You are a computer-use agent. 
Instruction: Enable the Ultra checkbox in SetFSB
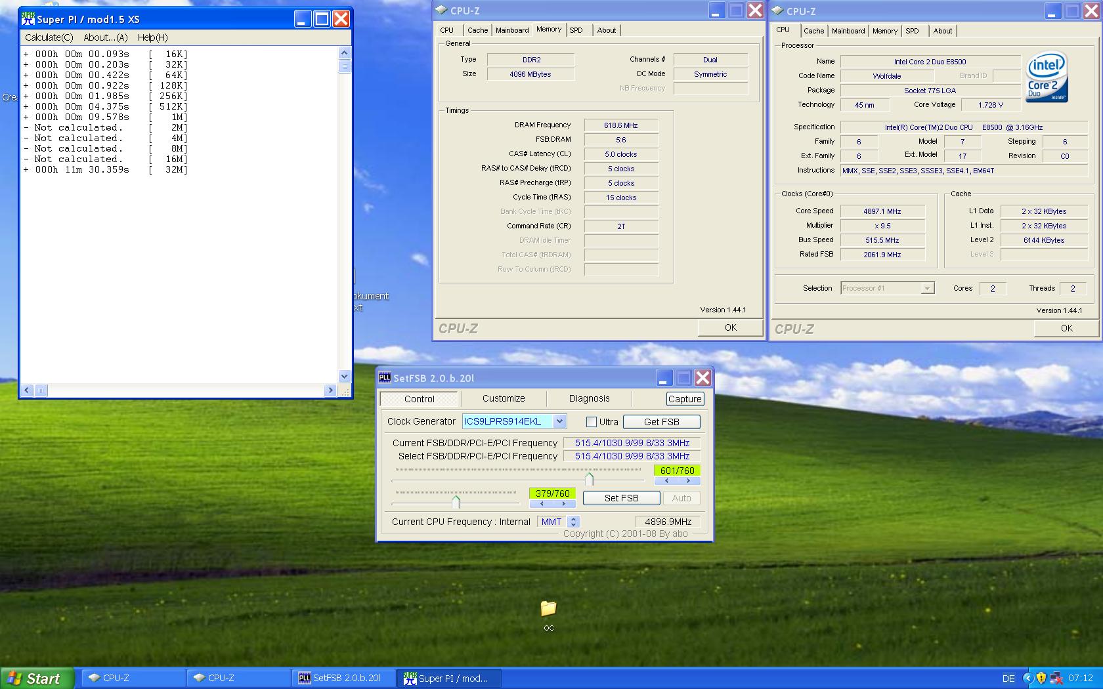(591, 422)
